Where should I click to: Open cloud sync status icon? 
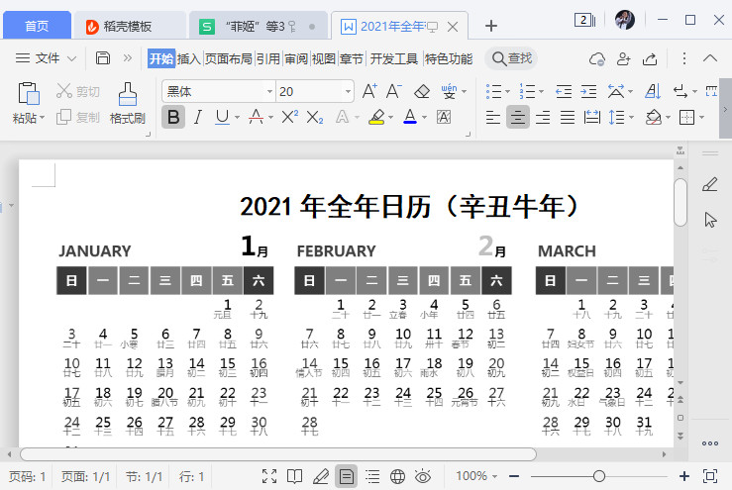[x=597, y=58]
